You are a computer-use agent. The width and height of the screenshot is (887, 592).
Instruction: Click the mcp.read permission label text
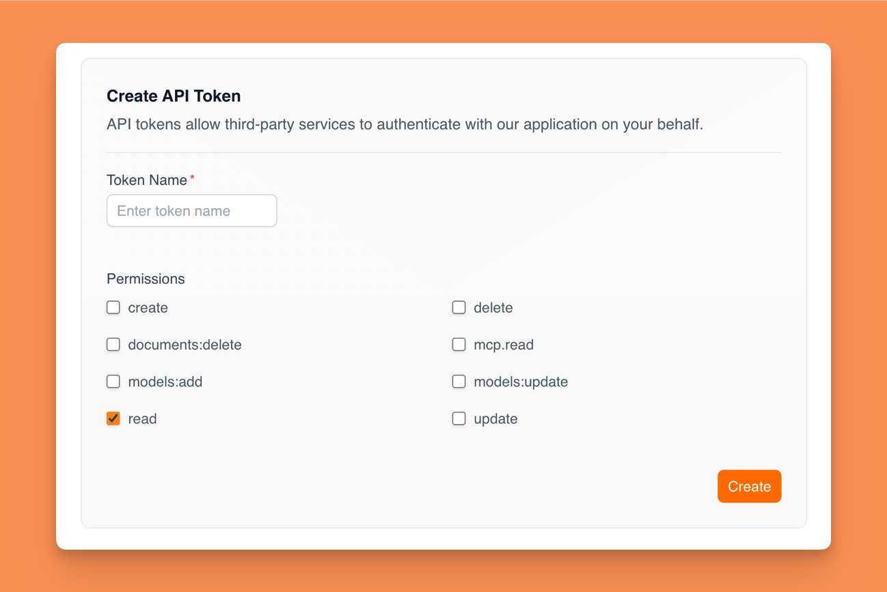click(503, 345)
